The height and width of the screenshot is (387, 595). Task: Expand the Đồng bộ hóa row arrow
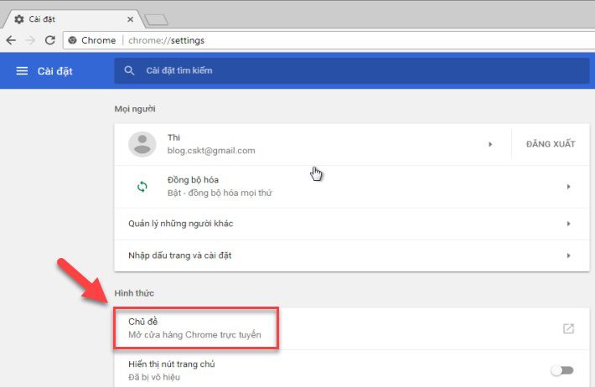tap(568, 187)
